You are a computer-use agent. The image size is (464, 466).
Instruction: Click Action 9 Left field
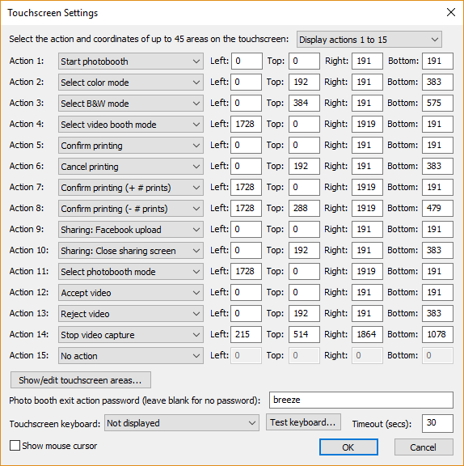tap(246, 229)
